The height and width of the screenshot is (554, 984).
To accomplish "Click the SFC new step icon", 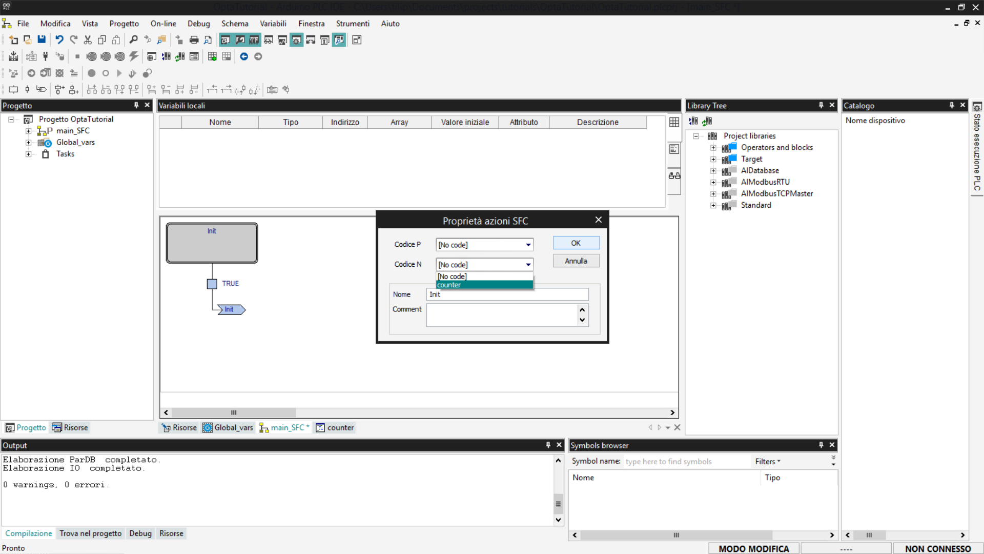I will click(x=13, y=89).
